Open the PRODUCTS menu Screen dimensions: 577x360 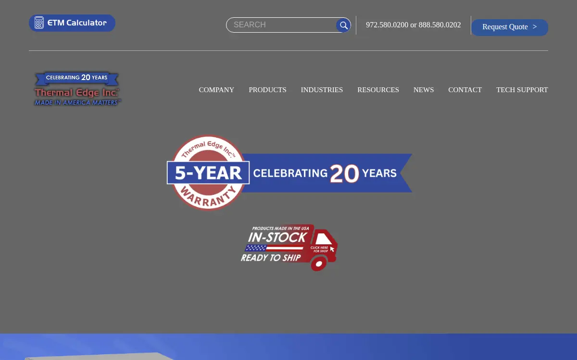[x=267, y=90]
